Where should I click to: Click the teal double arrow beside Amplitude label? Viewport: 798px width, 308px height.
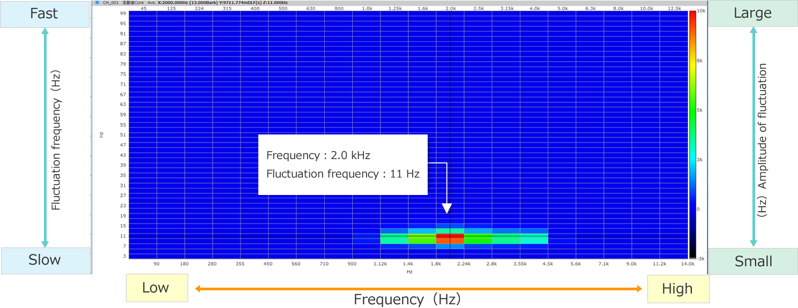pos(754,137)
